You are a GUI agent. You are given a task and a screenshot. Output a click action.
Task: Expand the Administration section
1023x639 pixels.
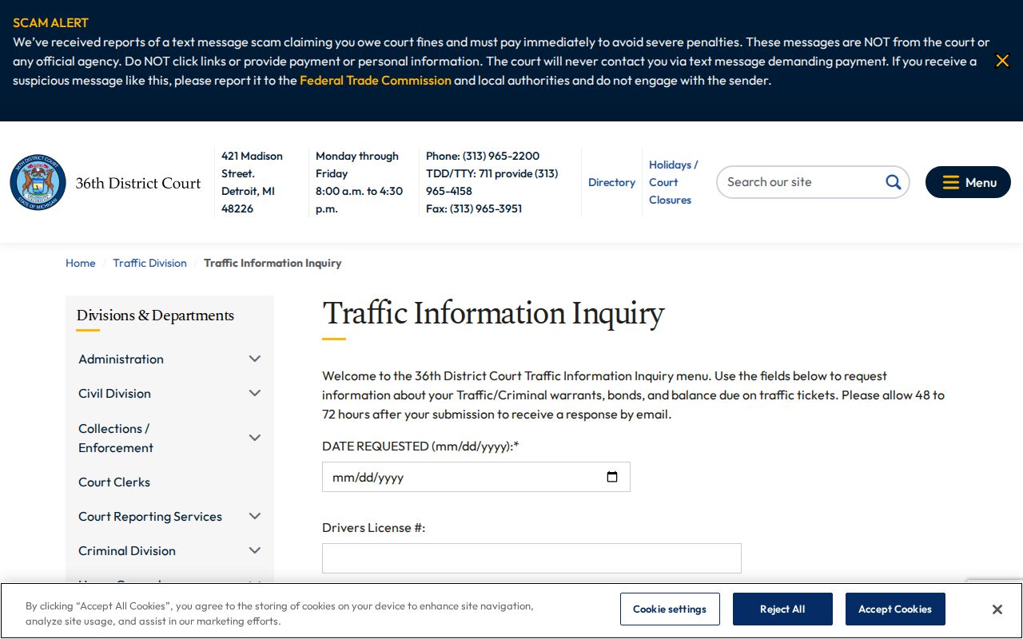coord(255,359)
